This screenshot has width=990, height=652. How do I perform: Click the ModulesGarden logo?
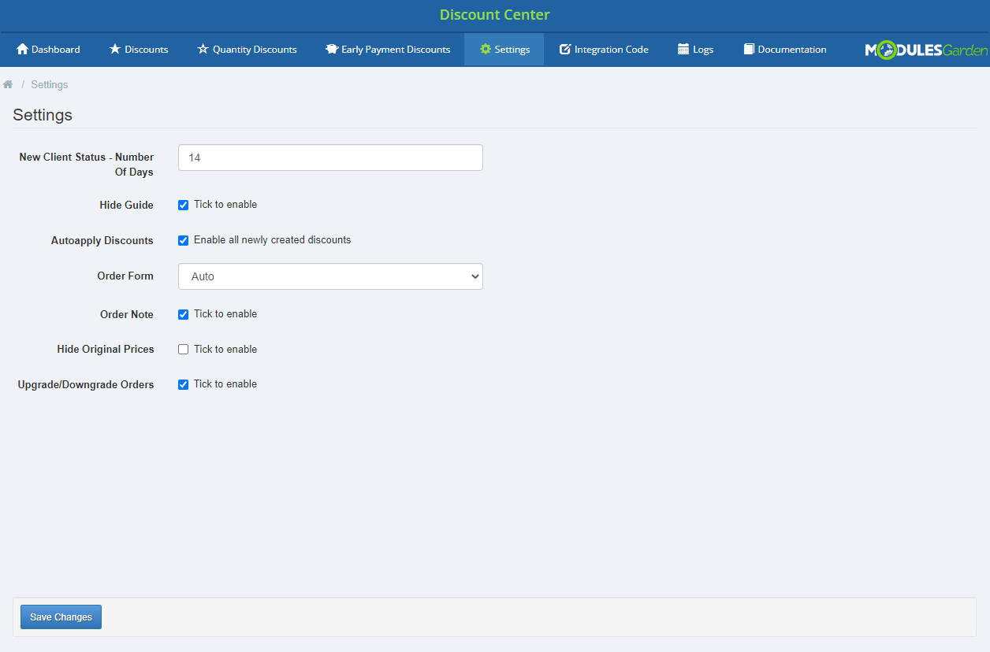pos(926,50)
